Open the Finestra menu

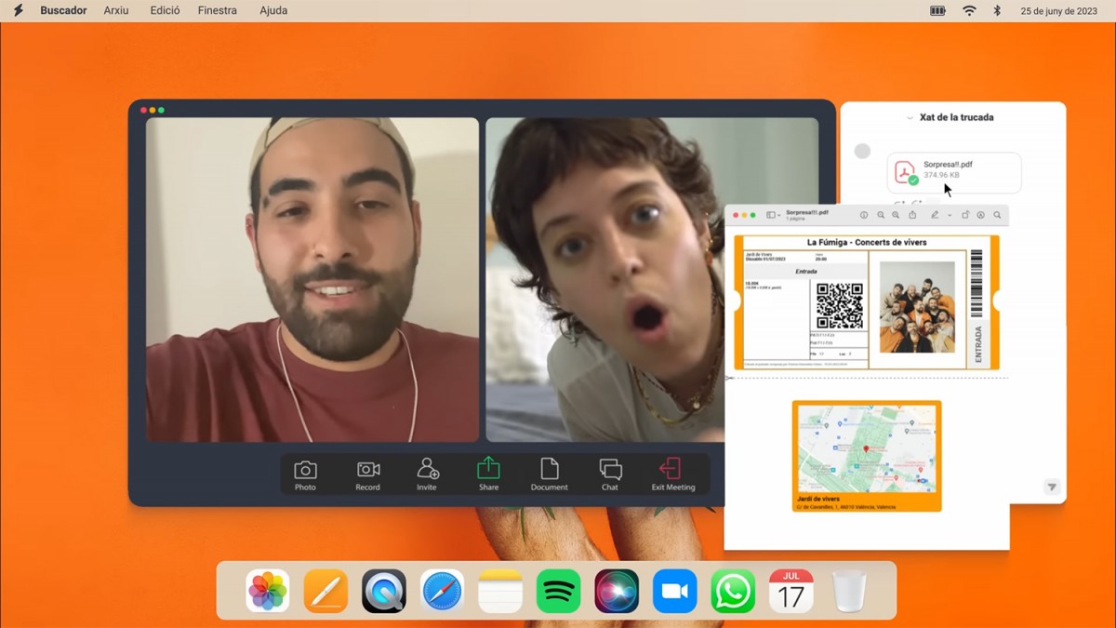(218, 11)
